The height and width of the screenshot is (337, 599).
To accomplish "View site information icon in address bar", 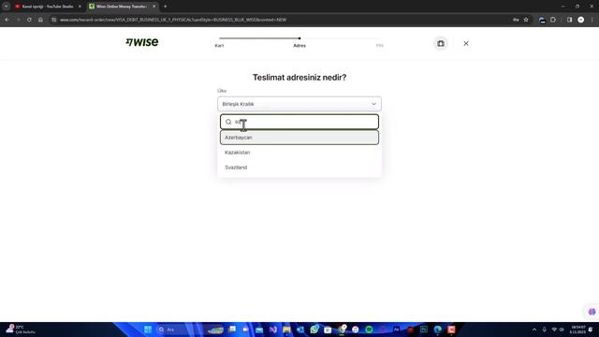I will [x=54, y=20].
